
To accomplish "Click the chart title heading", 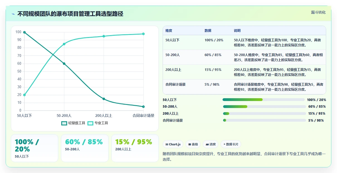I will (70, 14).
